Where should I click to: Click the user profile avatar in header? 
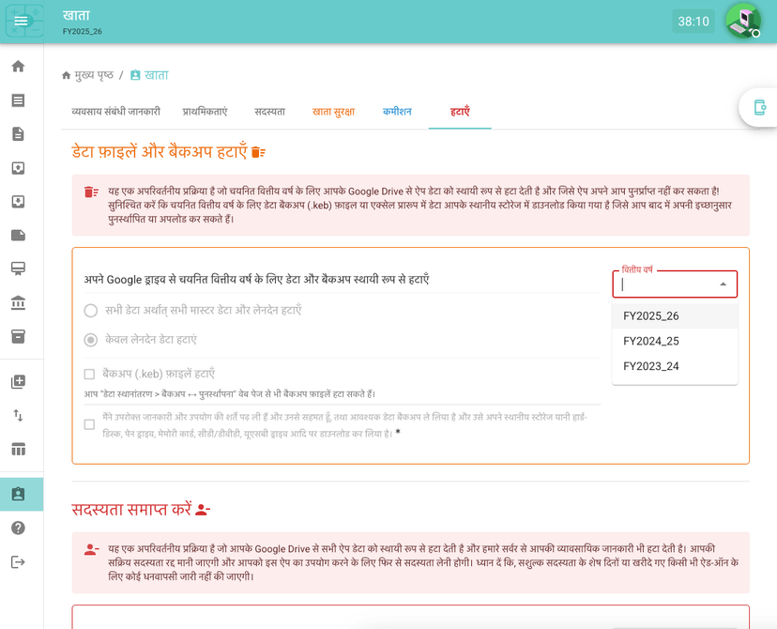[x=742, y=21]
